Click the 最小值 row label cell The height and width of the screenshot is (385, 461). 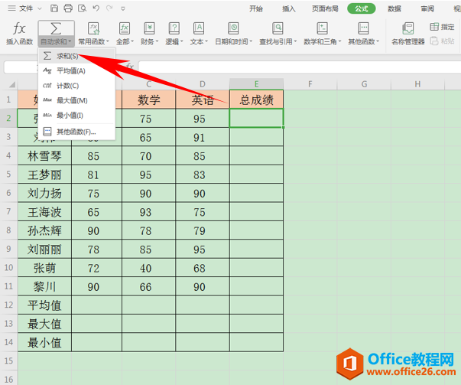(x=44, y=342)
